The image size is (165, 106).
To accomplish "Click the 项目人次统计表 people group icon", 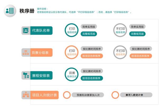I will (x=26, y=95).
